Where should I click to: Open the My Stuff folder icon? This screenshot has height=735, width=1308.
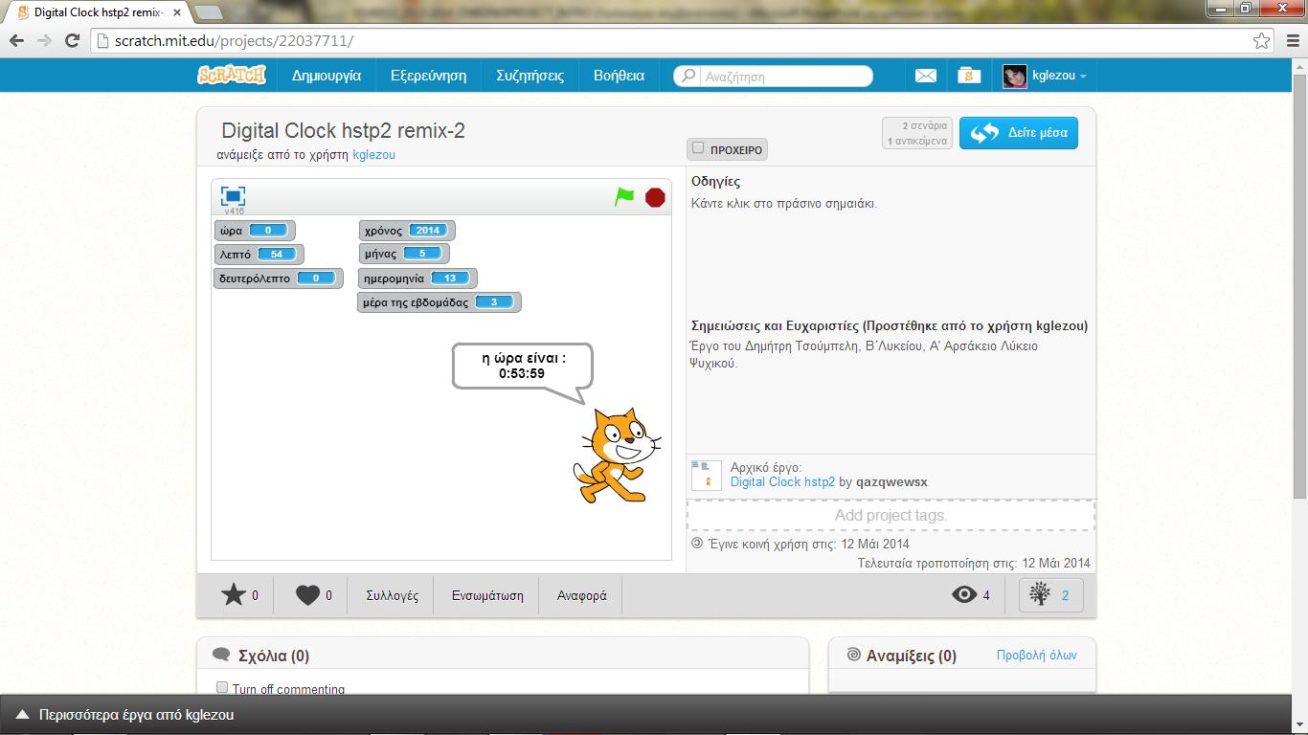click(969, 76)
